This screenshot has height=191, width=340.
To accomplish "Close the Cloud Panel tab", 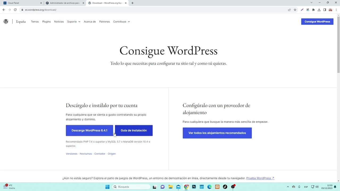I will [x=41, y=3].
